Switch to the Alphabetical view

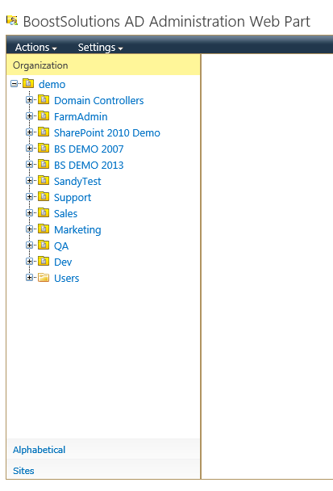click(x=39, y=450)
